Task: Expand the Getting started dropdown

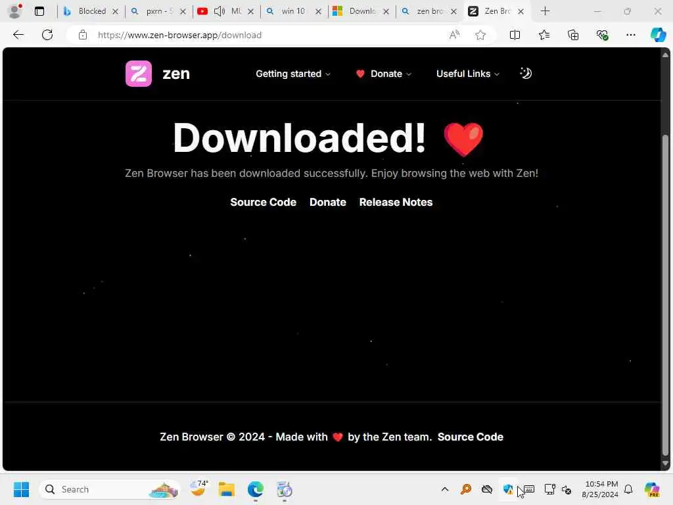Action: (293, 74)
